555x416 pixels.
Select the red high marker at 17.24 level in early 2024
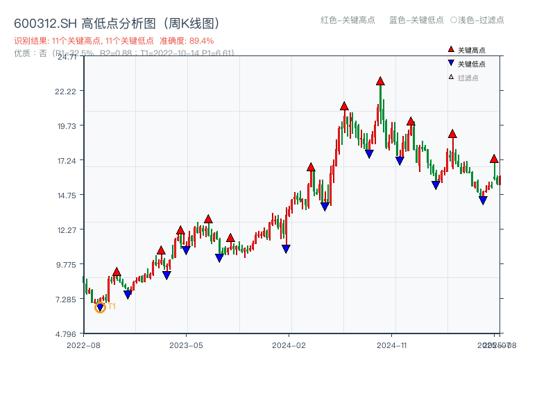click(x=311, y=167)
